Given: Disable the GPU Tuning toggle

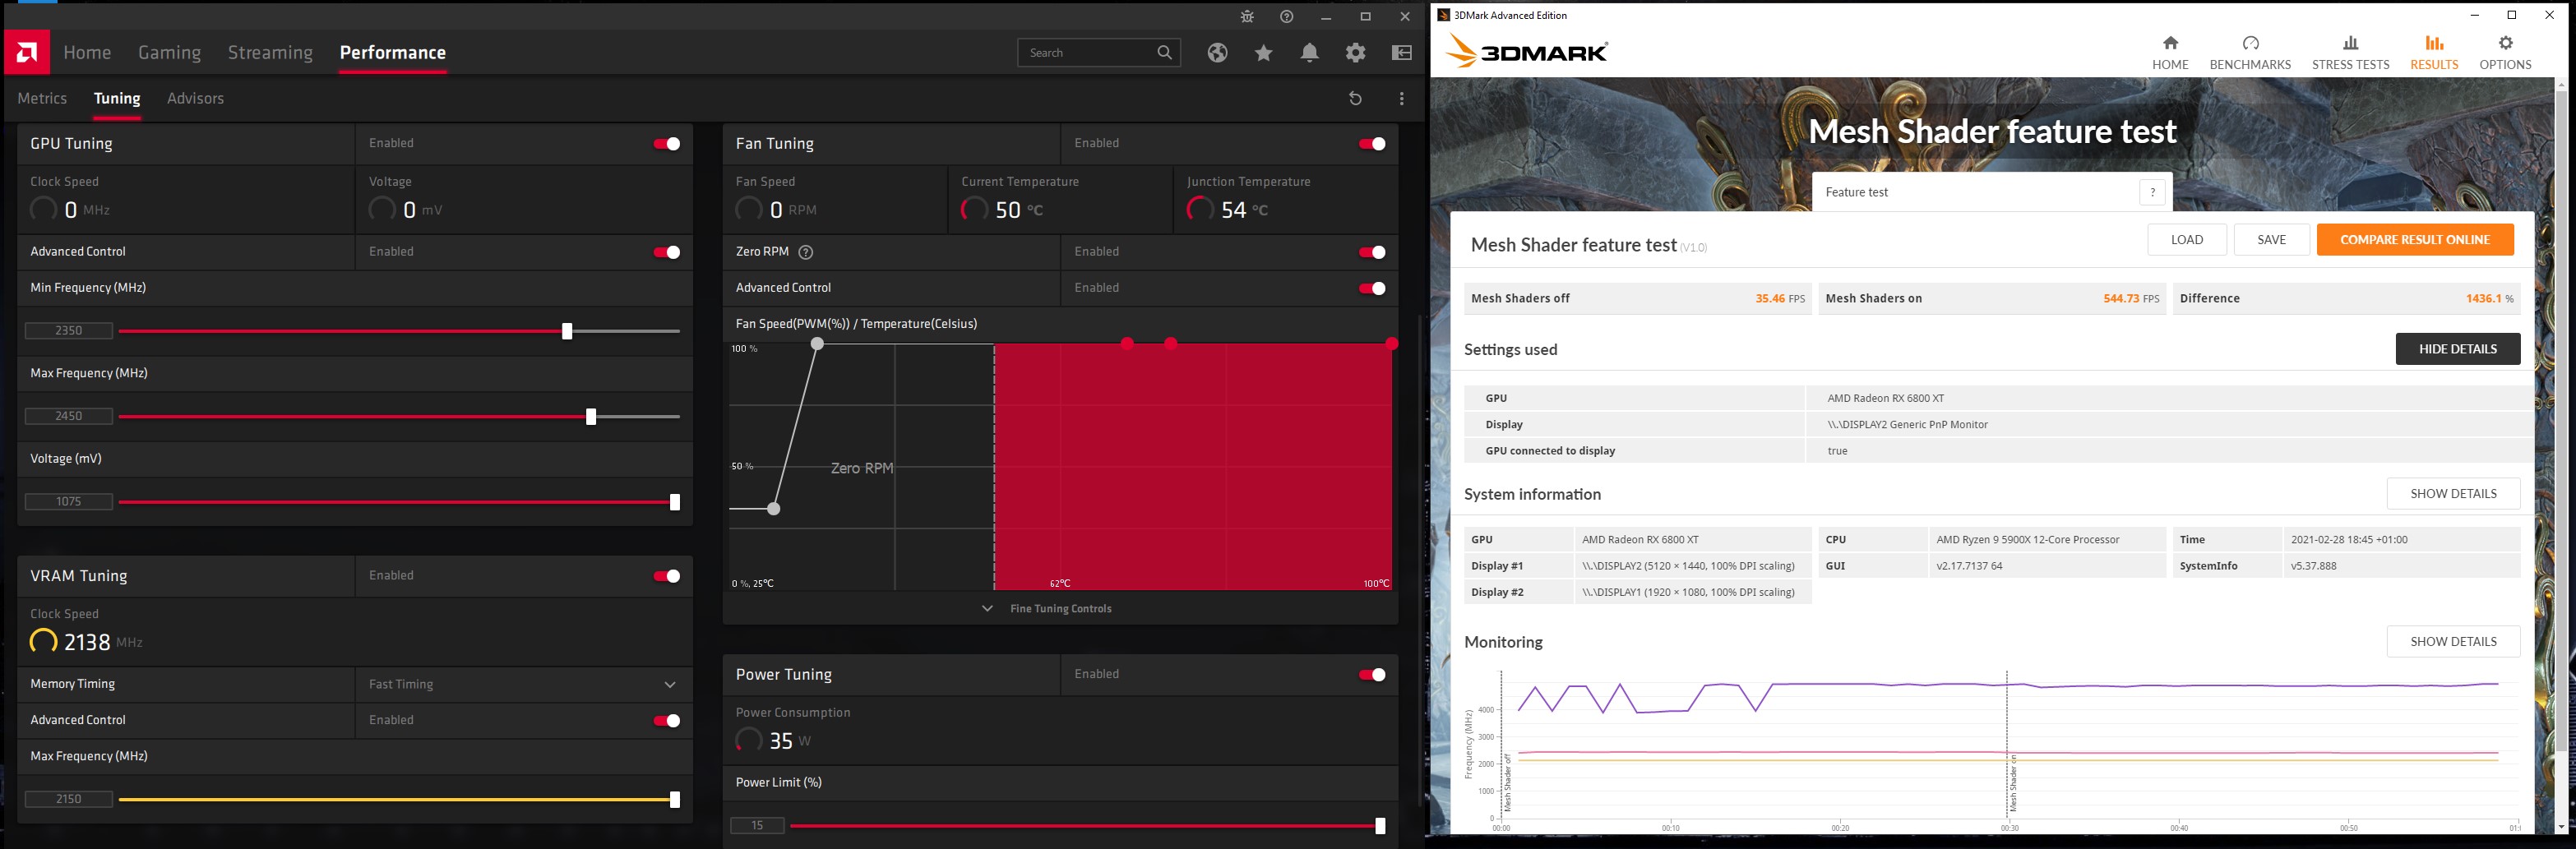Looking at the screenshot, I should pyautogui.click(x=667, y=144).
